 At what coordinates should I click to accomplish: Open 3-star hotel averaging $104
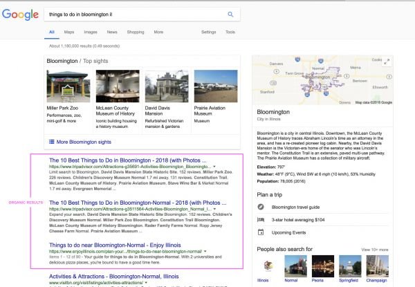coord(298,220)
